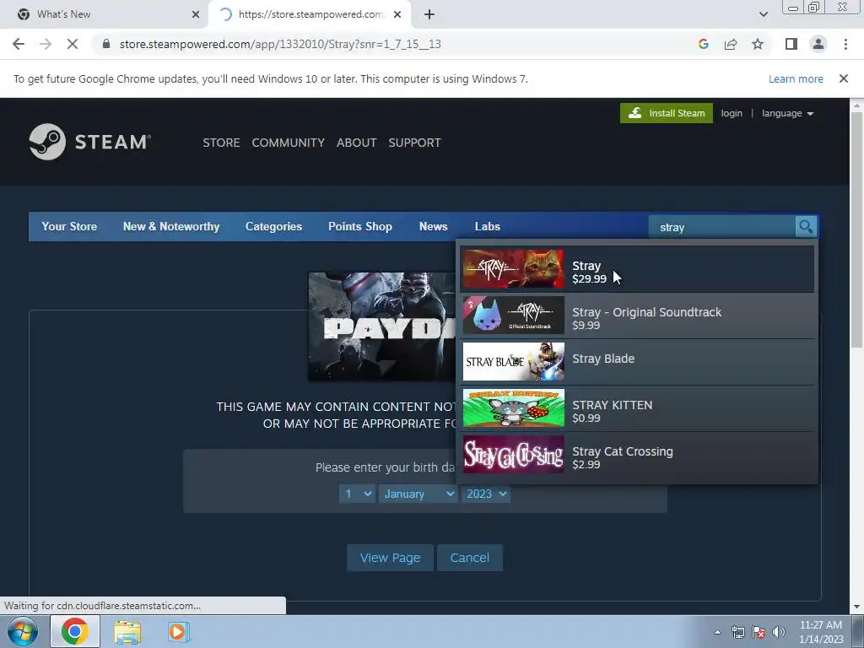This screenshot has width=864, height=648.
Task: Open the Labs tab
Action: 487,226
